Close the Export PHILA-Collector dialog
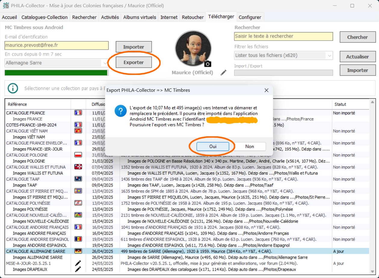The image size is (379, 278). 266,90
